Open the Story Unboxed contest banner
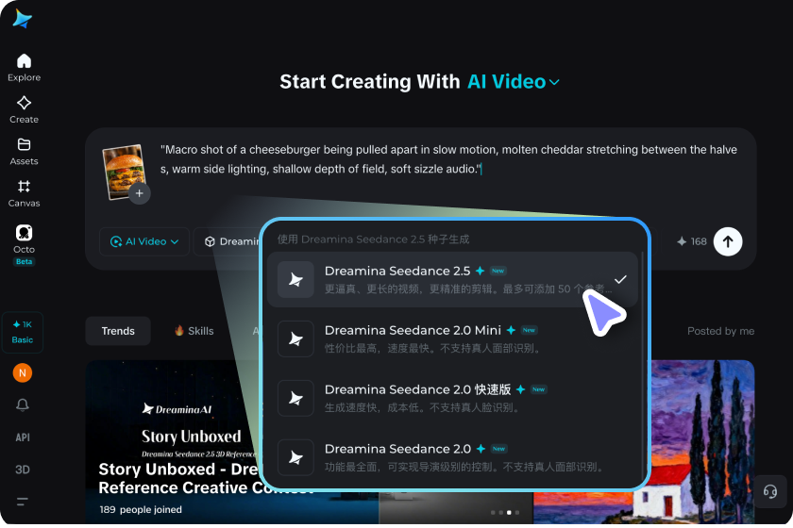Image resolution: width=793 pixels, height=528 pixels. point(175,442)
